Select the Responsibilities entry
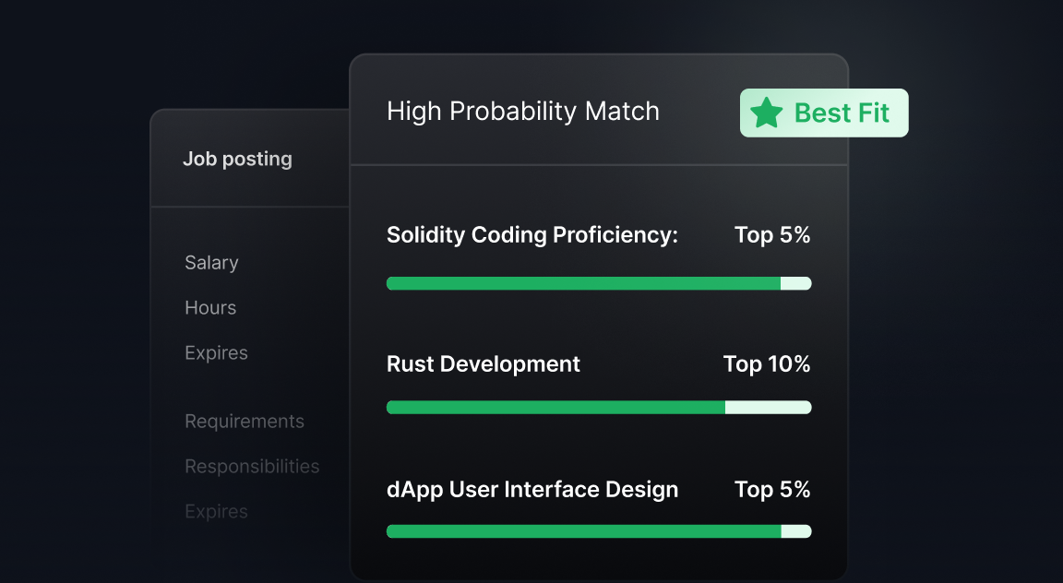Viewport: 1063px width, 583px height. [x=252, y=467]
